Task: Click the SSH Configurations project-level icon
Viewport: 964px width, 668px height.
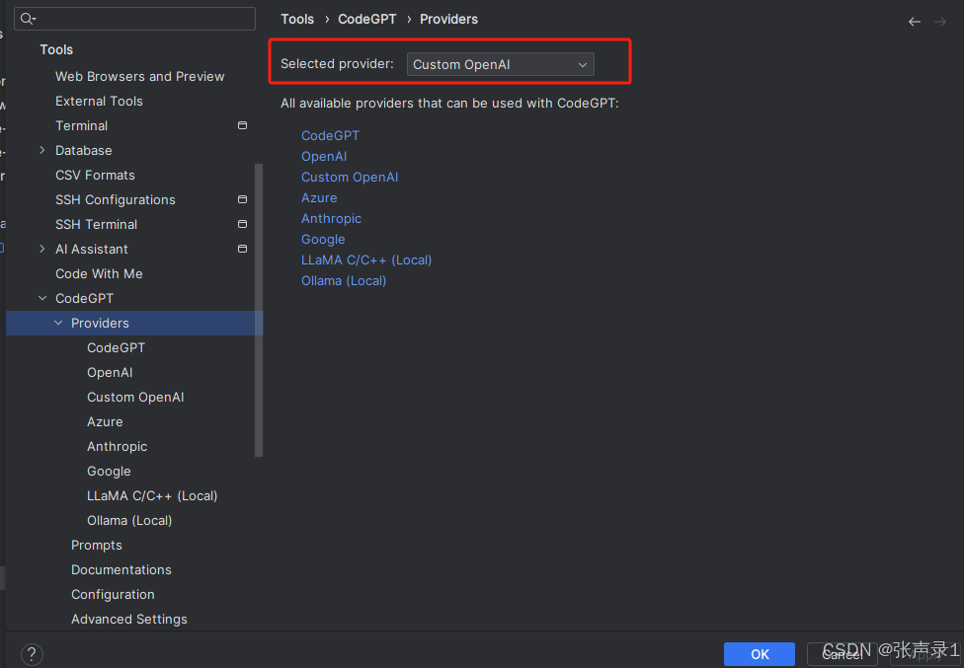Action: (242, 199)
